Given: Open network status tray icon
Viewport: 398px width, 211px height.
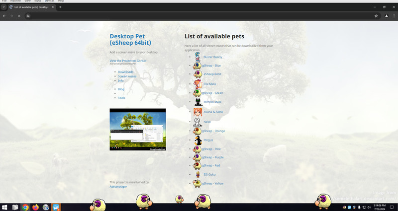Looking at the screenshot, I should [364, 208].
